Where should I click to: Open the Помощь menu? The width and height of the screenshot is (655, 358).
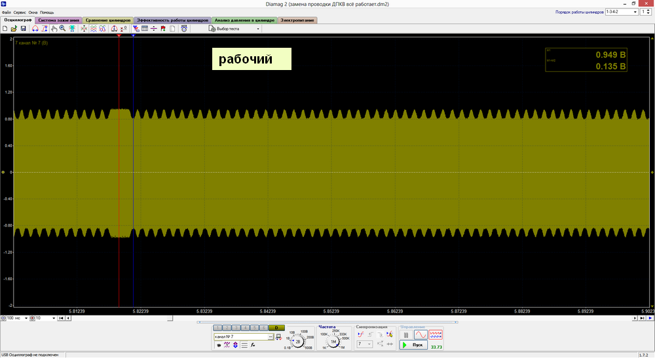click(47, 12)
